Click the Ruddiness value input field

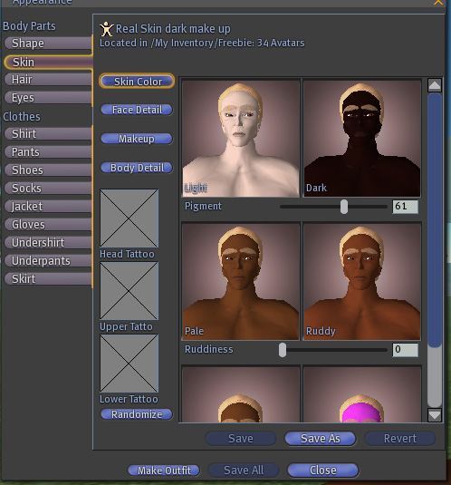[406, 350]
